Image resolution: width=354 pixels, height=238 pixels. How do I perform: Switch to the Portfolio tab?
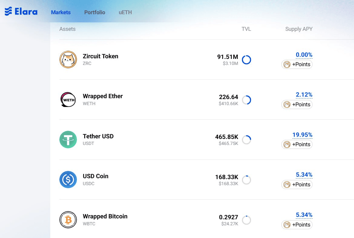(94, 12)
